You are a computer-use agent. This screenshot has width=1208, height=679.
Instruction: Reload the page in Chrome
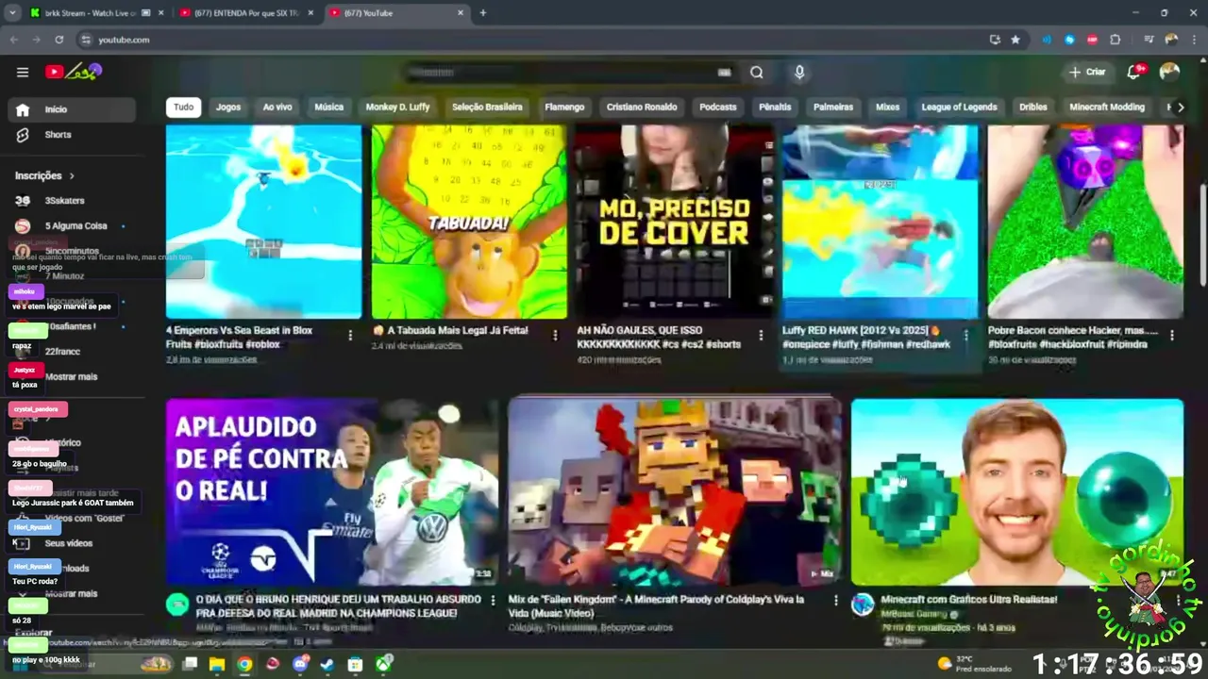pos(59,40)
